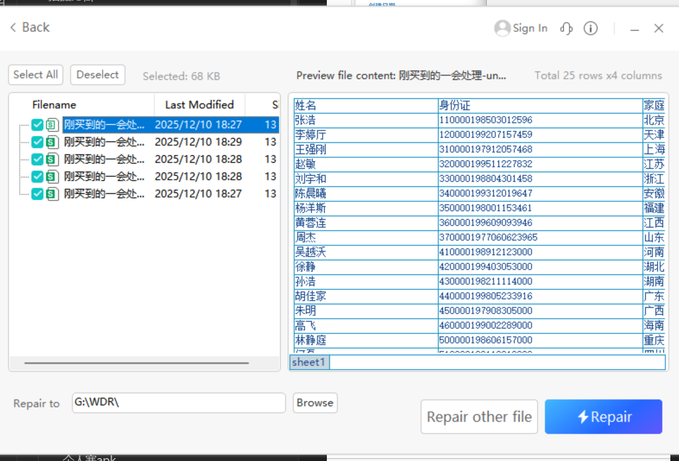
Task: Select the cell containing 赵敏
Action: pyautogui.click(x=366, y=164)
